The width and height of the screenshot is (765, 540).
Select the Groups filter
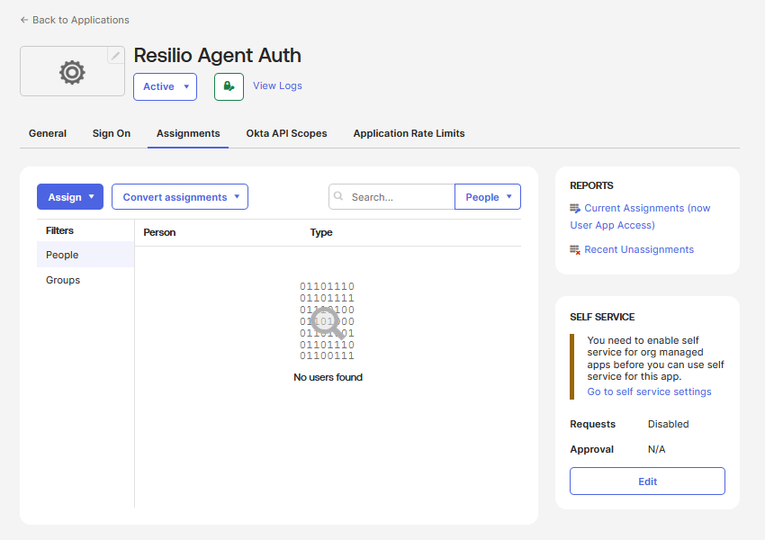point(85,280)
